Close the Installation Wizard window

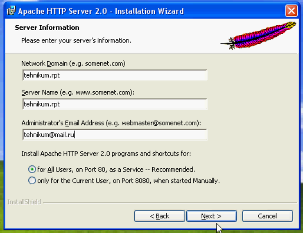tap(291, 11)
